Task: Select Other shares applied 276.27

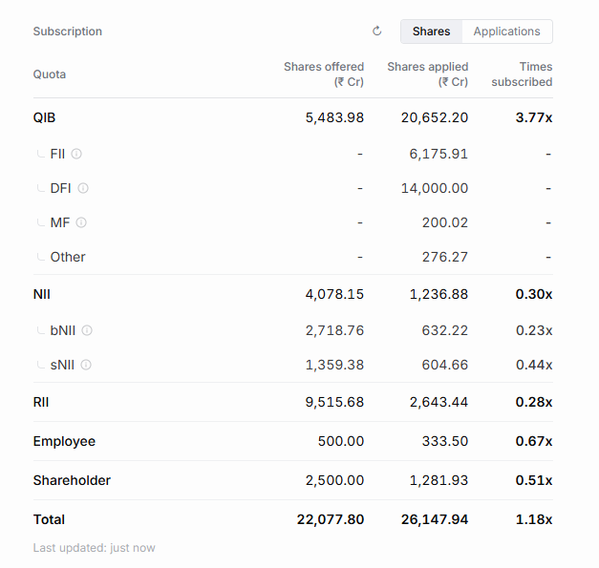Action: click(445, 257)
